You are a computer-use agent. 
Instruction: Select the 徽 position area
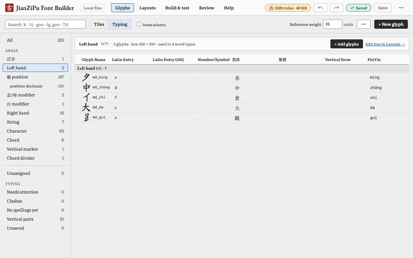pos(35,77)
